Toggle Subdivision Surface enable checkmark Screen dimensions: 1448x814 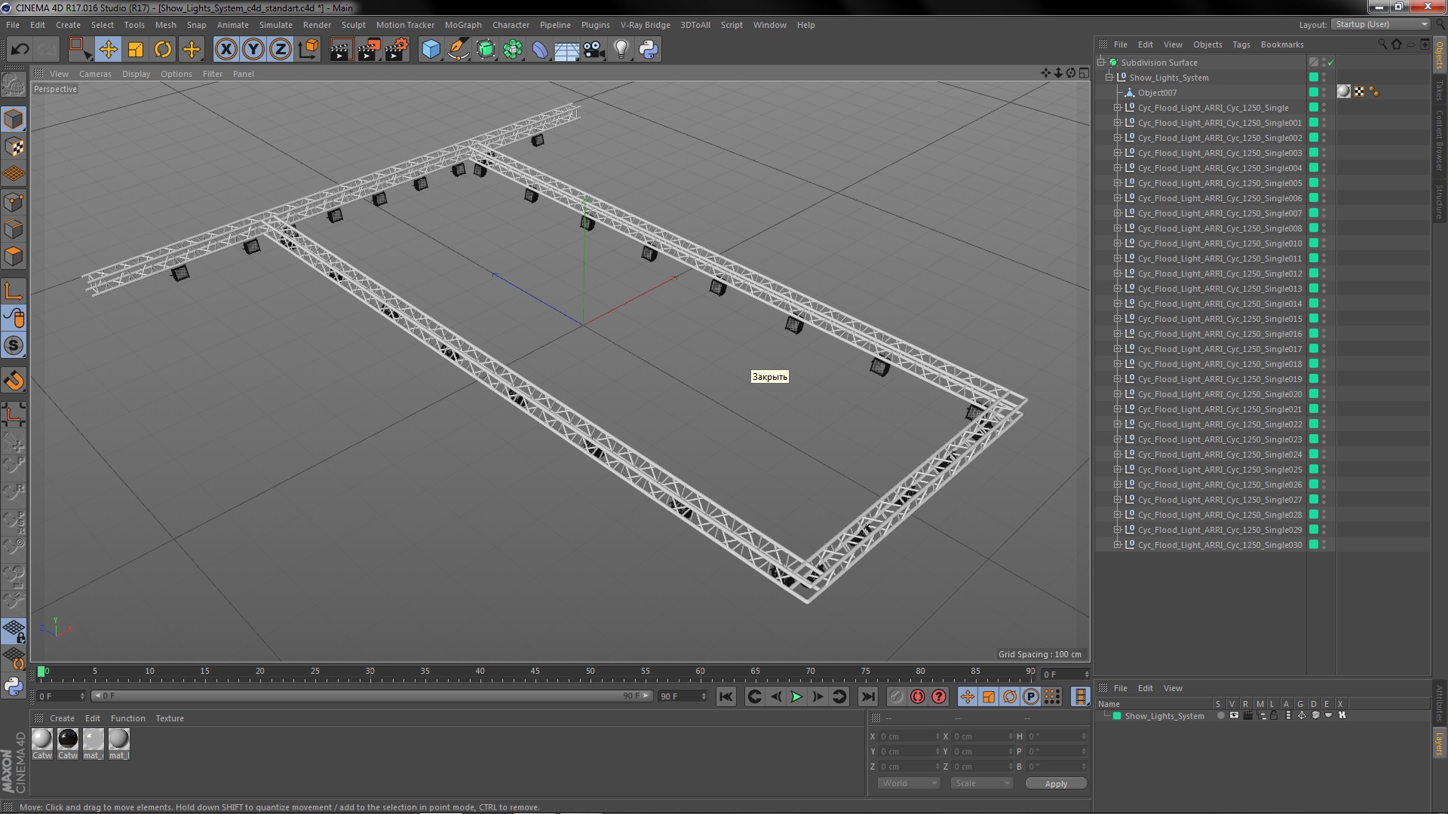pyautogui.click(x=1331, y=63)
